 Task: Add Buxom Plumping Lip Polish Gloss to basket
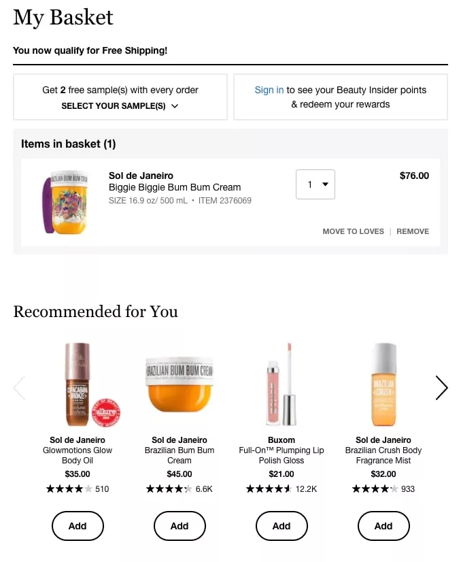coord(281,525)
